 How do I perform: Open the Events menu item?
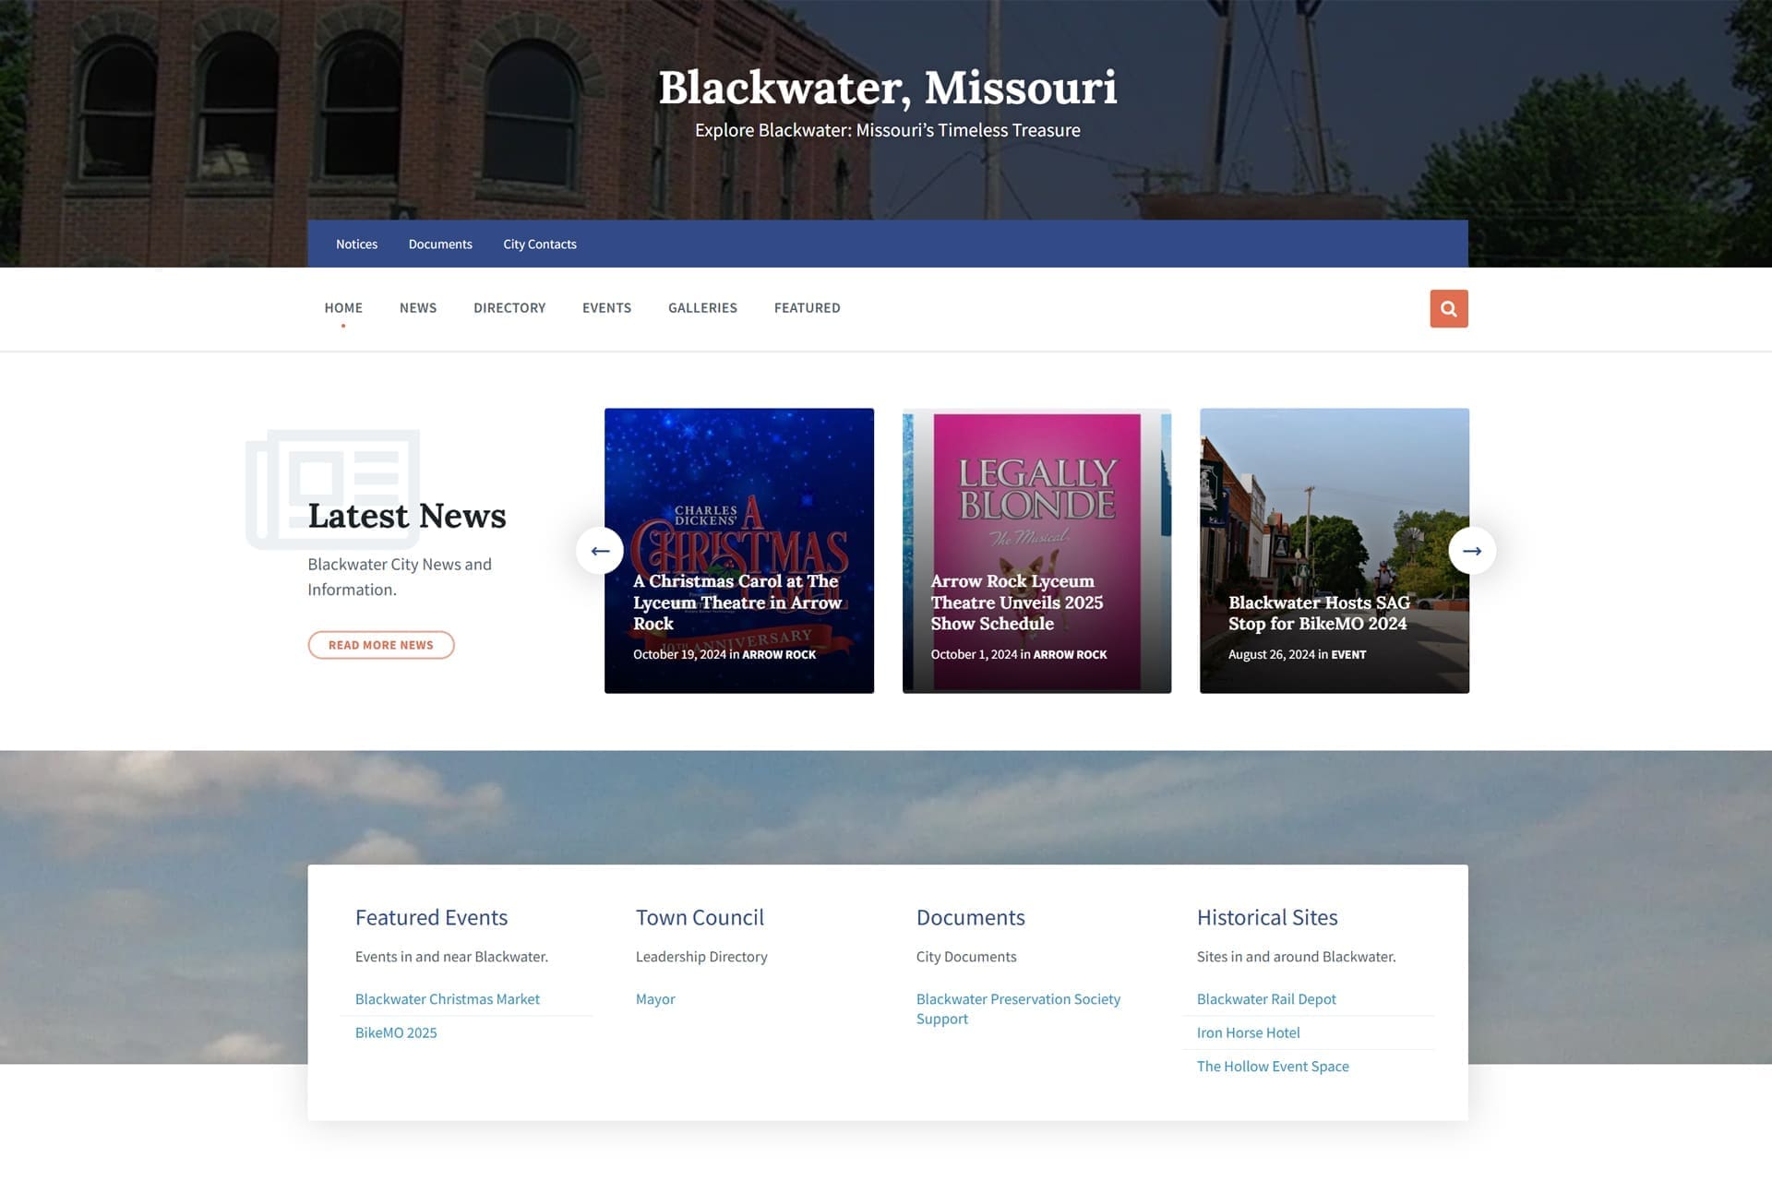tap(606, 307)
